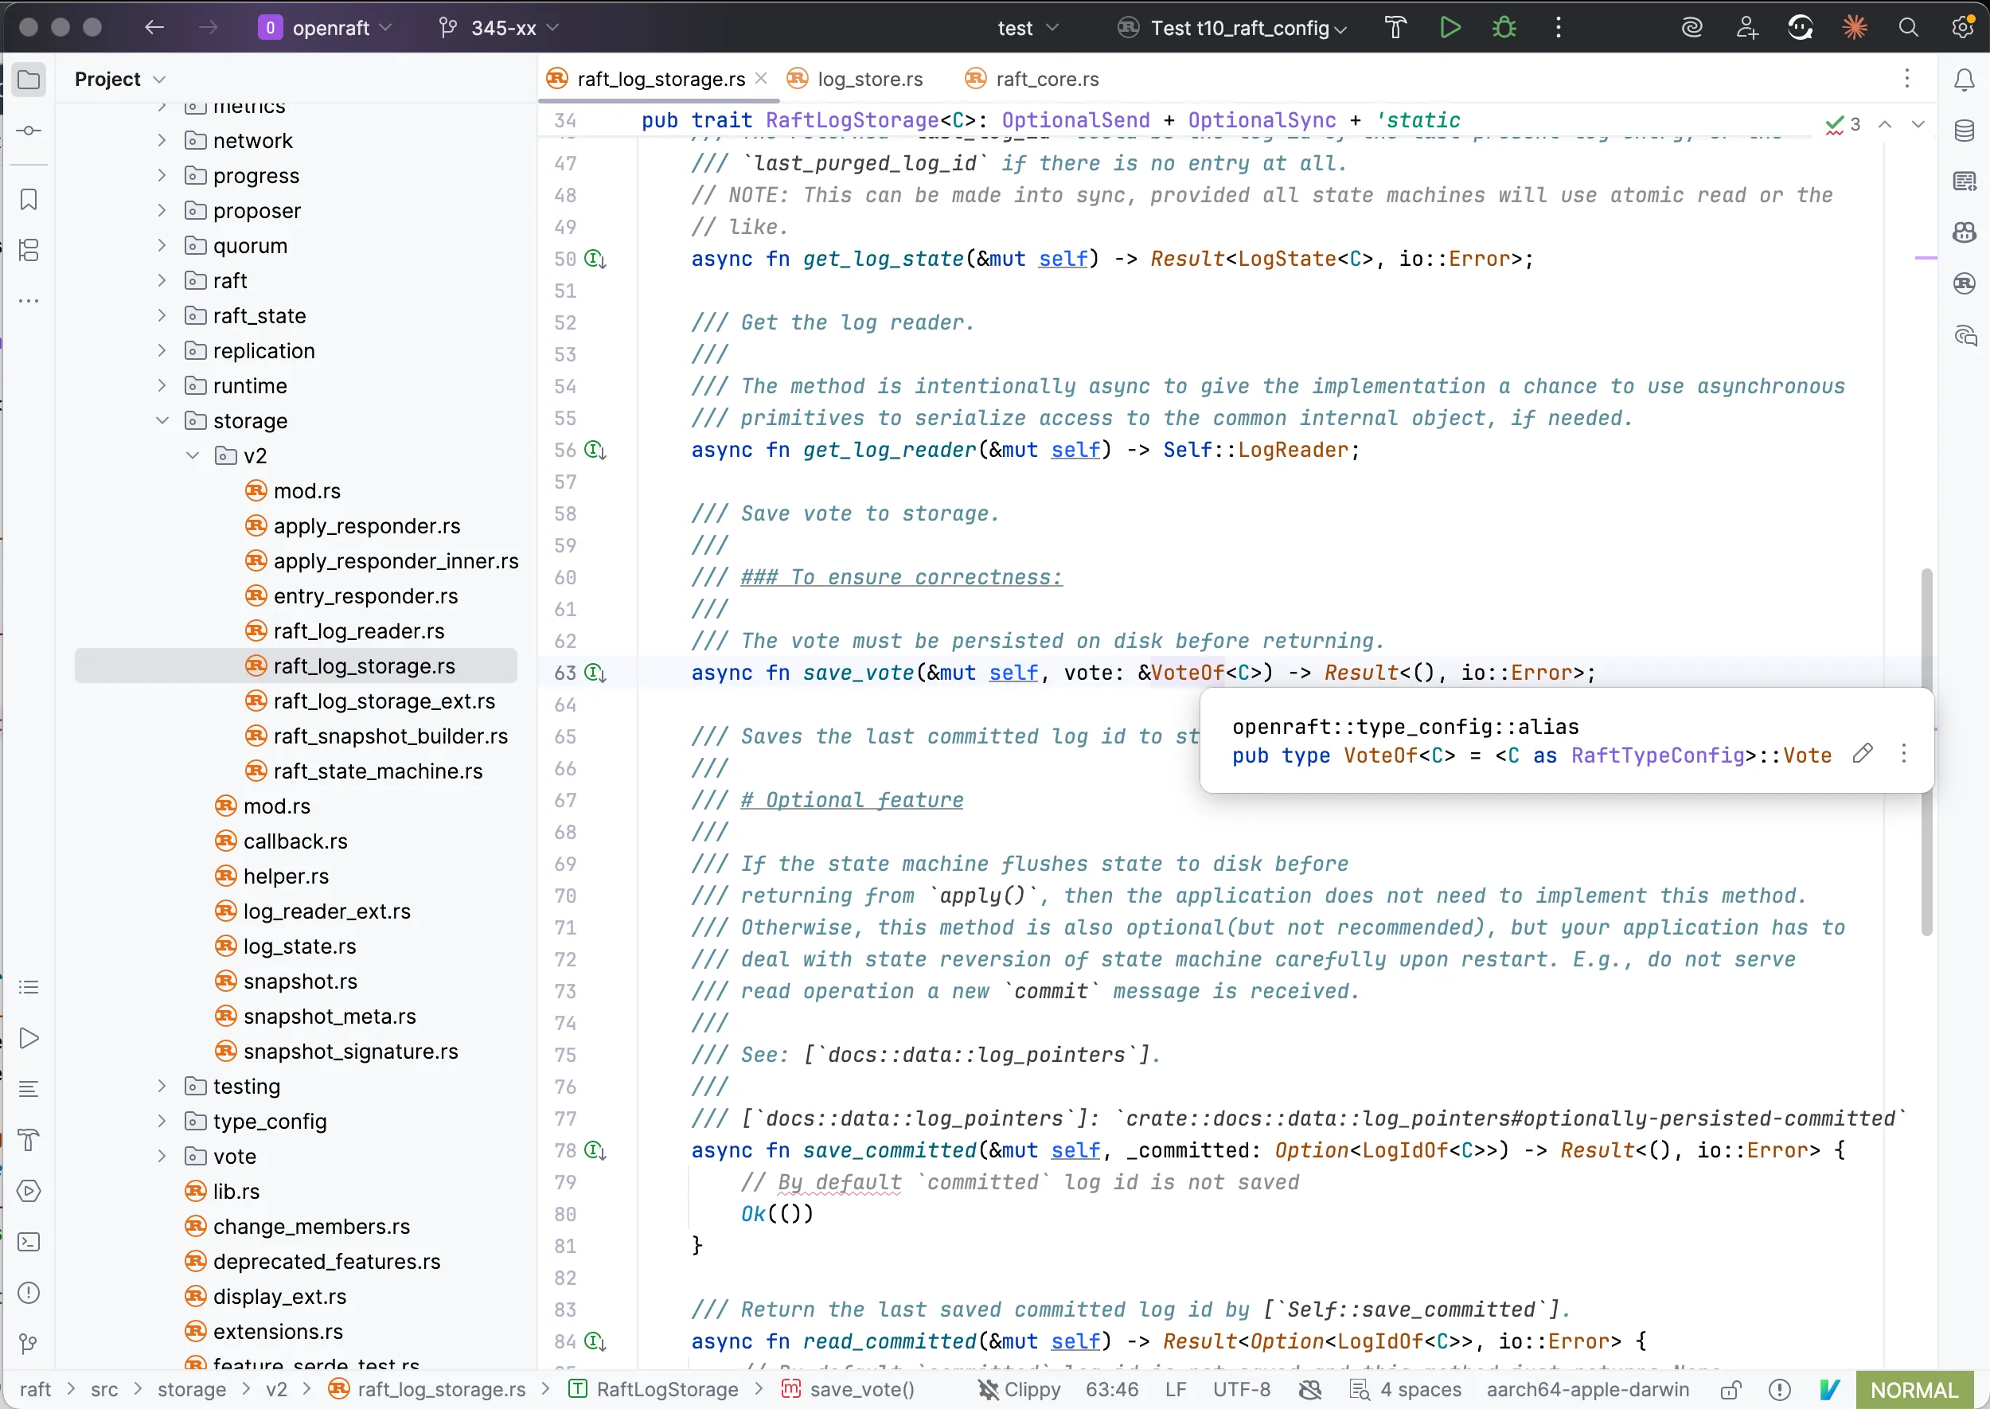1990x1409 pixels.
Task: Open the Database tool window
Action: point(1964,131)
